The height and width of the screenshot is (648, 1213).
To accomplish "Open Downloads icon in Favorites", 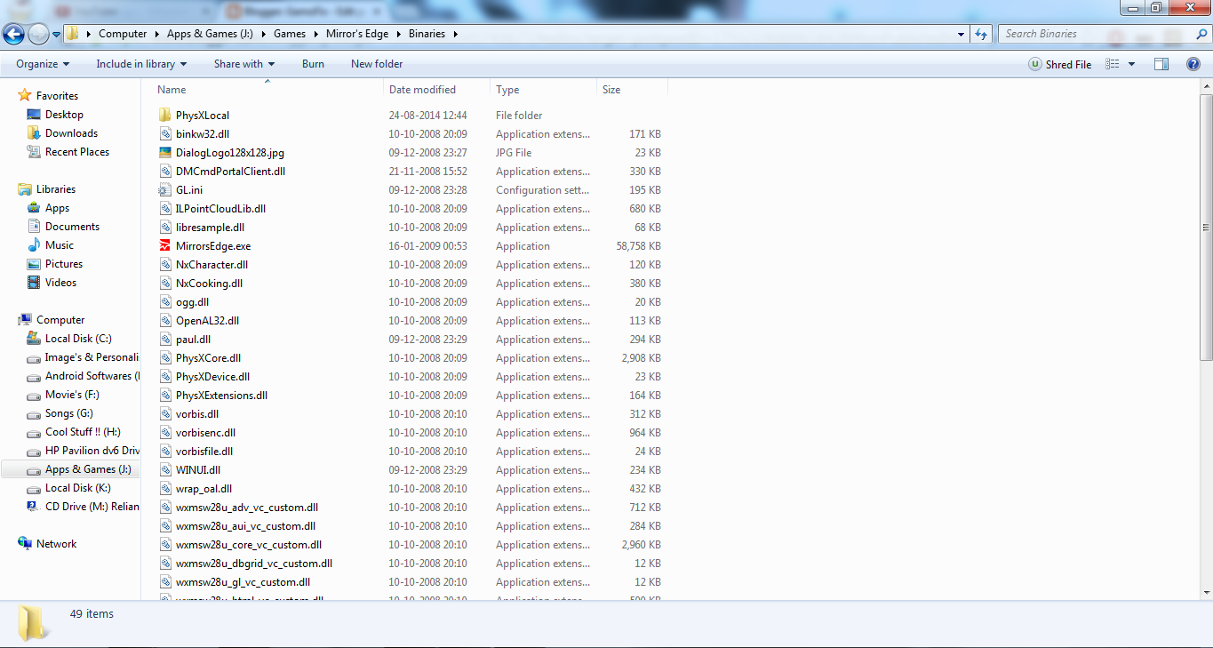I will click(x=34, y=133).
